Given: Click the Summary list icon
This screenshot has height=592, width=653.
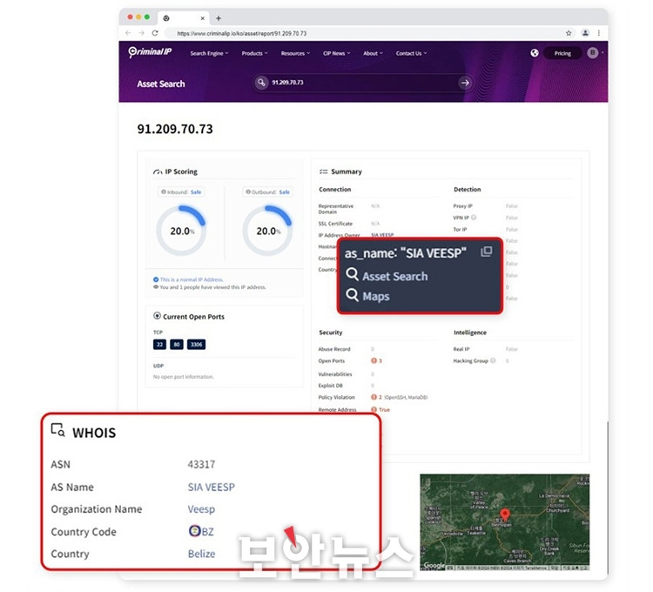Looking at the screenshot, I should (324, 172).
